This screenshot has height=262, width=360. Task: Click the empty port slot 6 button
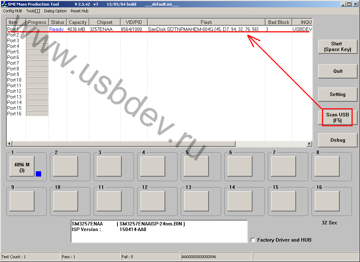240,166
